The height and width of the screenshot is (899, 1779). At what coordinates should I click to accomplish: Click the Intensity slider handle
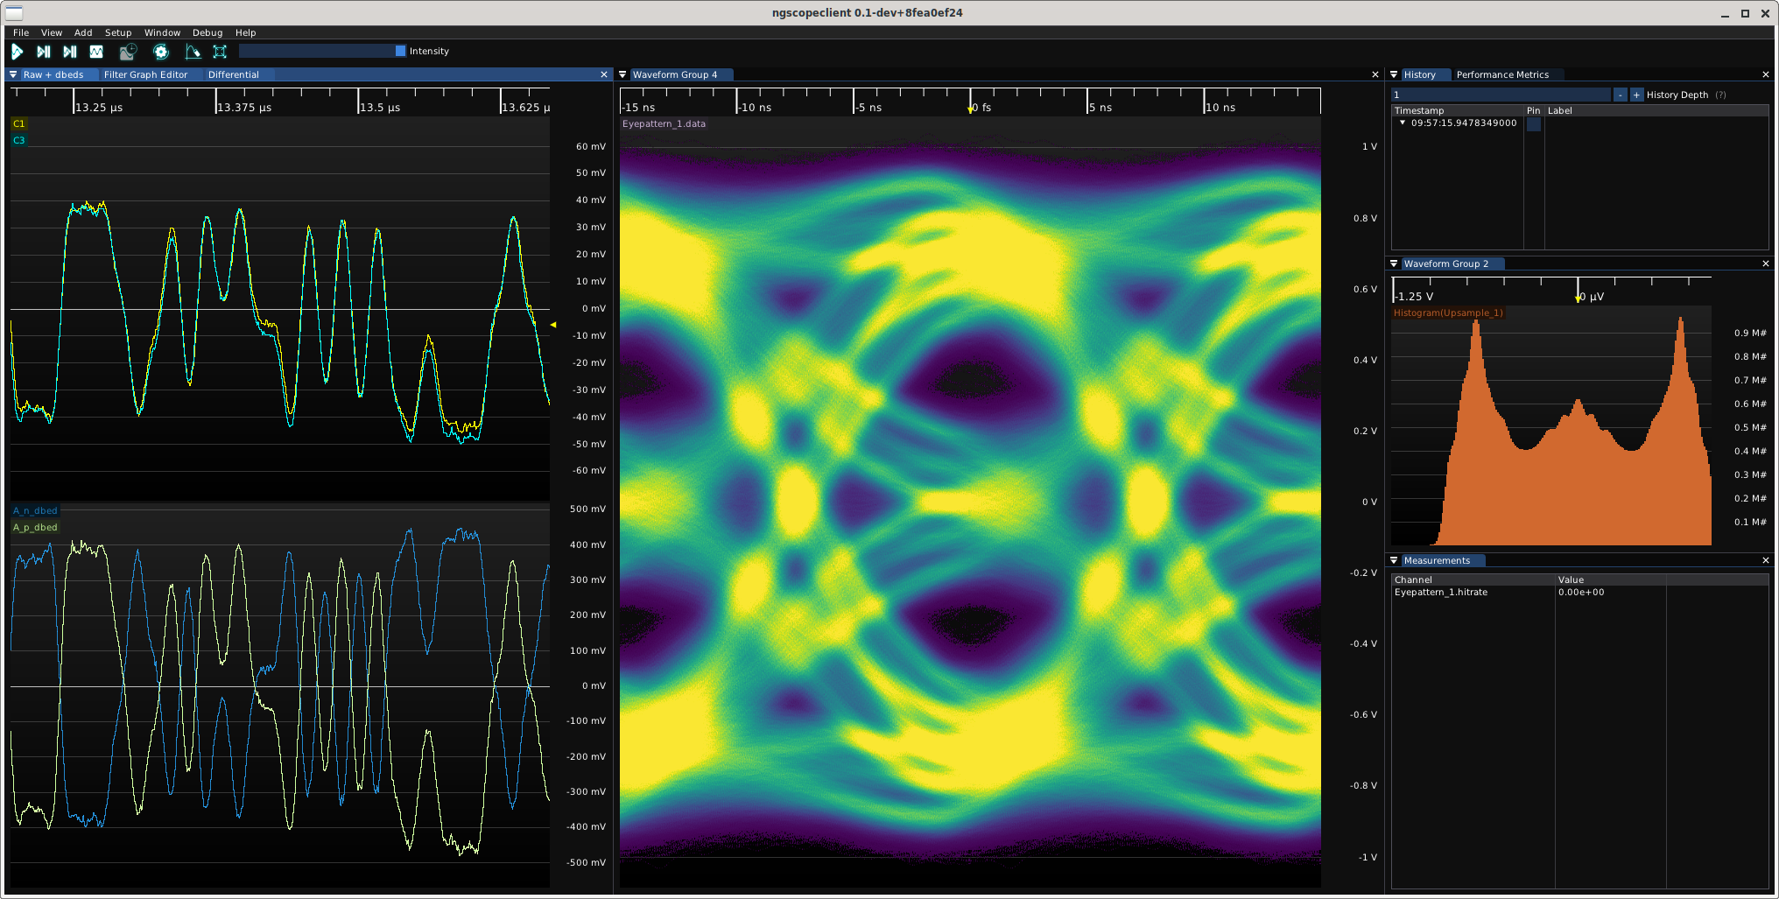coord(400,52)
